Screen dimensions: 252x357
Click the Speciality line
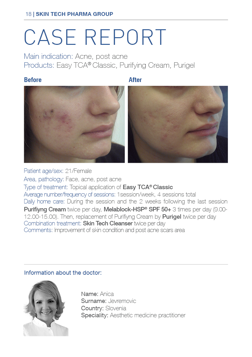click(133, 315)
